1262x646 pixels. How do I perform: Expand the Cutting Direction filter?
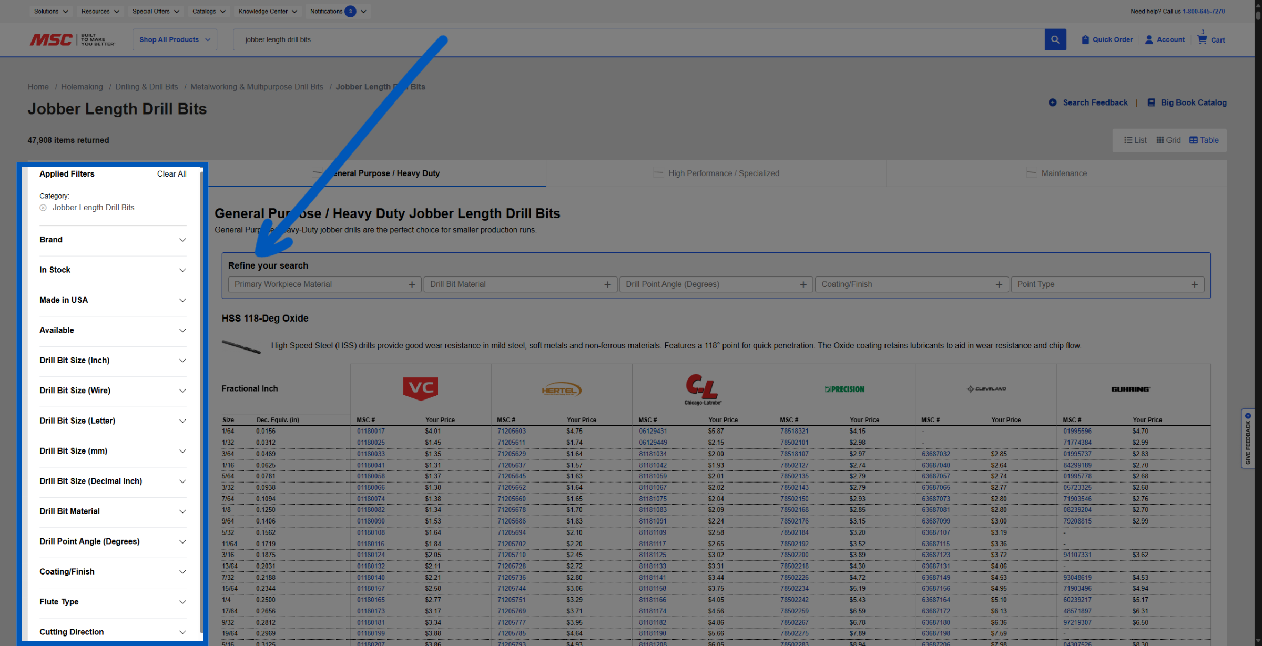(x=113, y=632)
